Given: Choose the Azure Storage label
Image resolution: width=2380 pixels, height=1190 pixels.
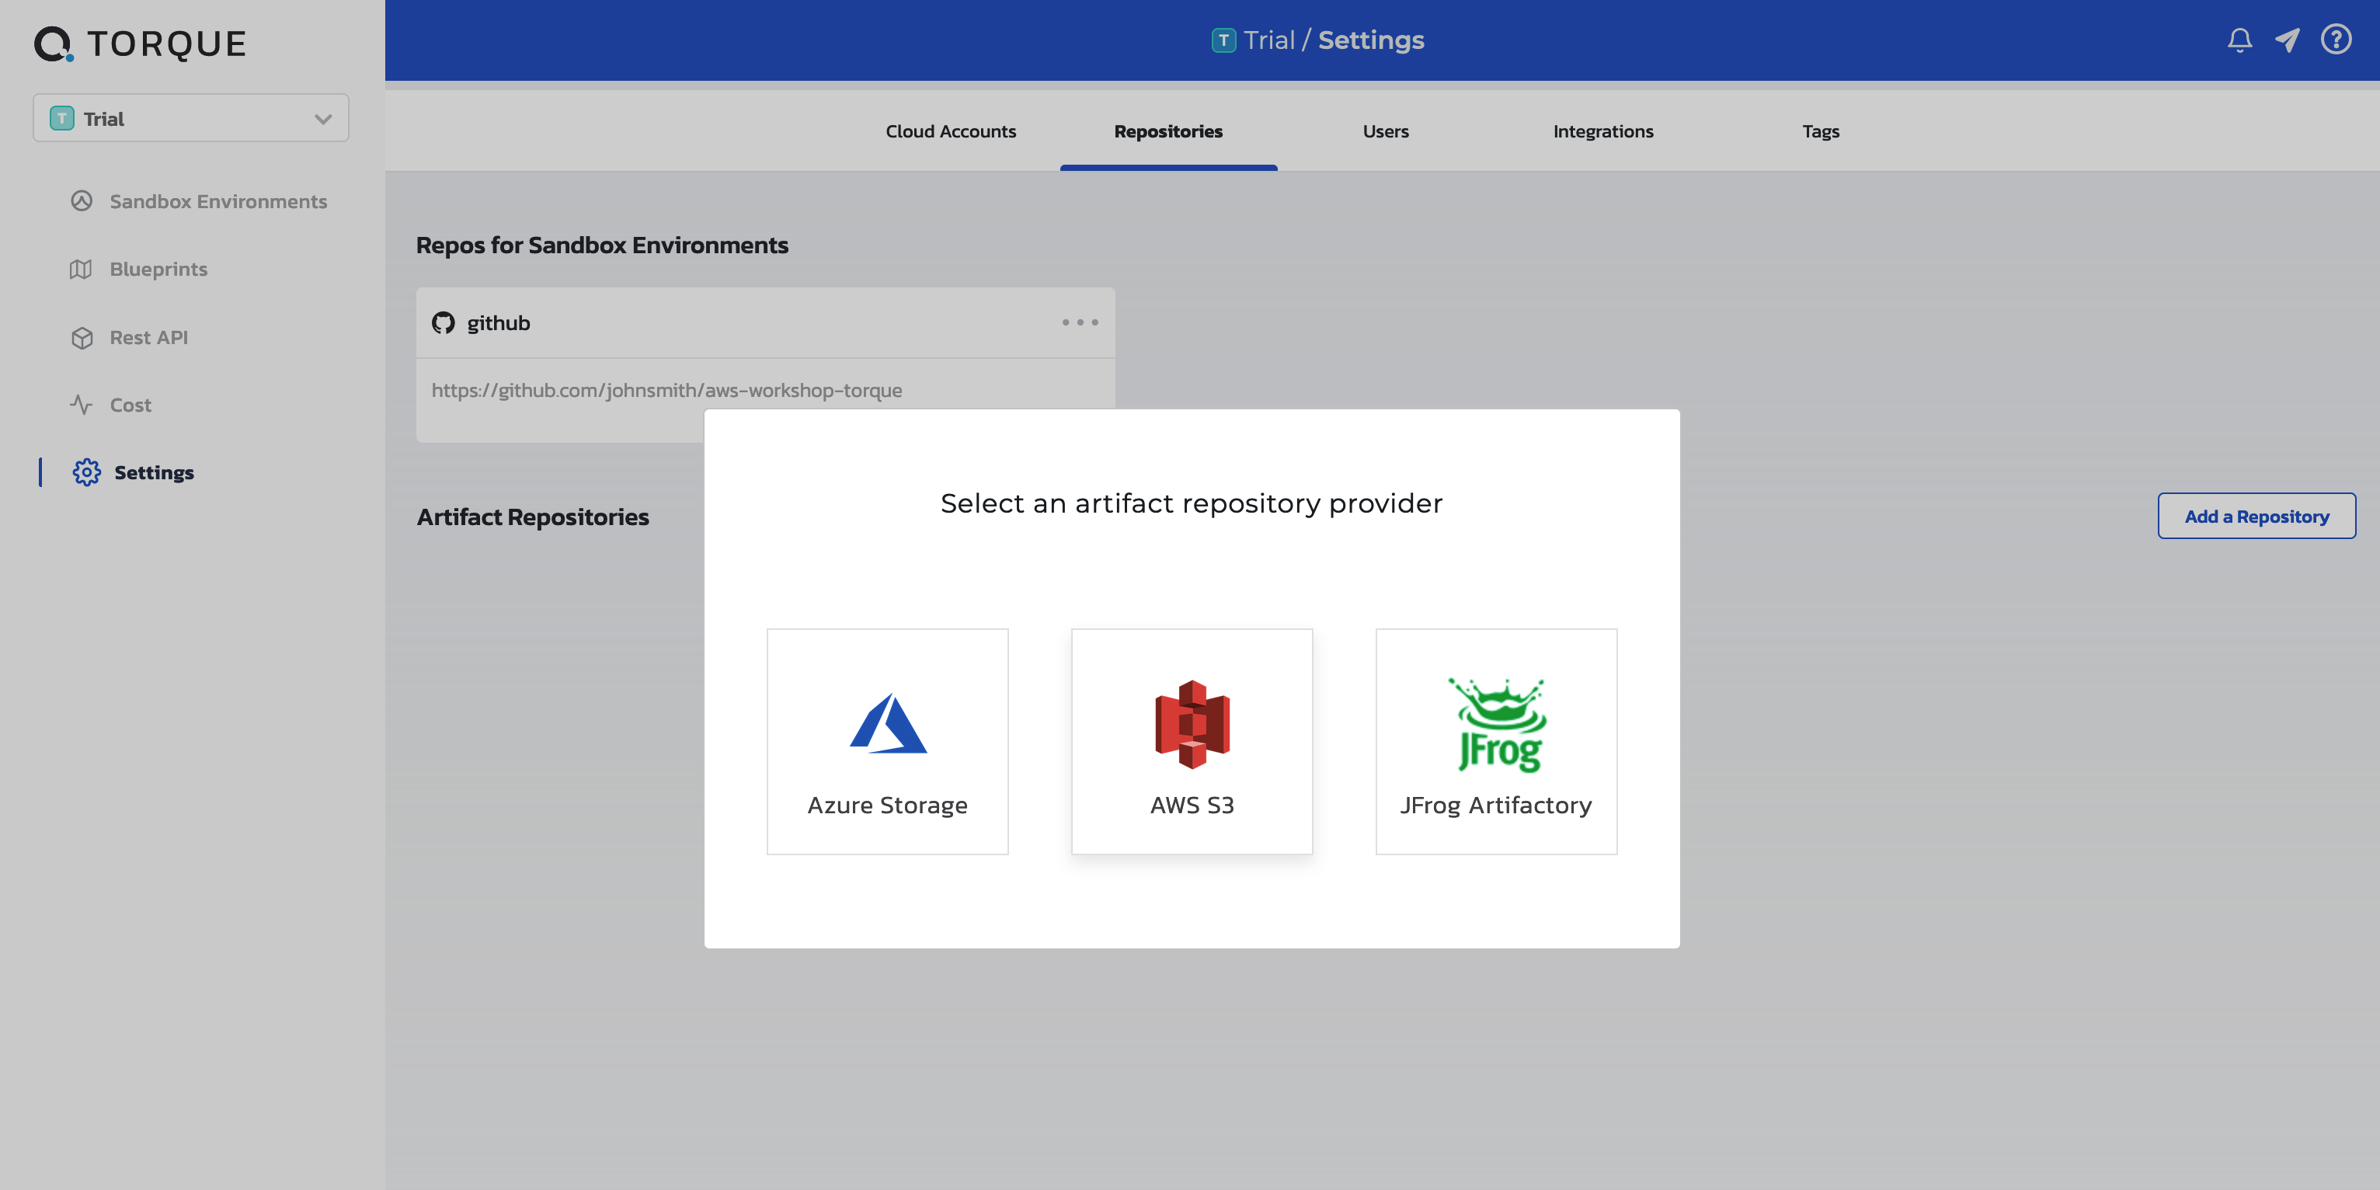Looking at the screenshot, I should click(x=887, y=805).
